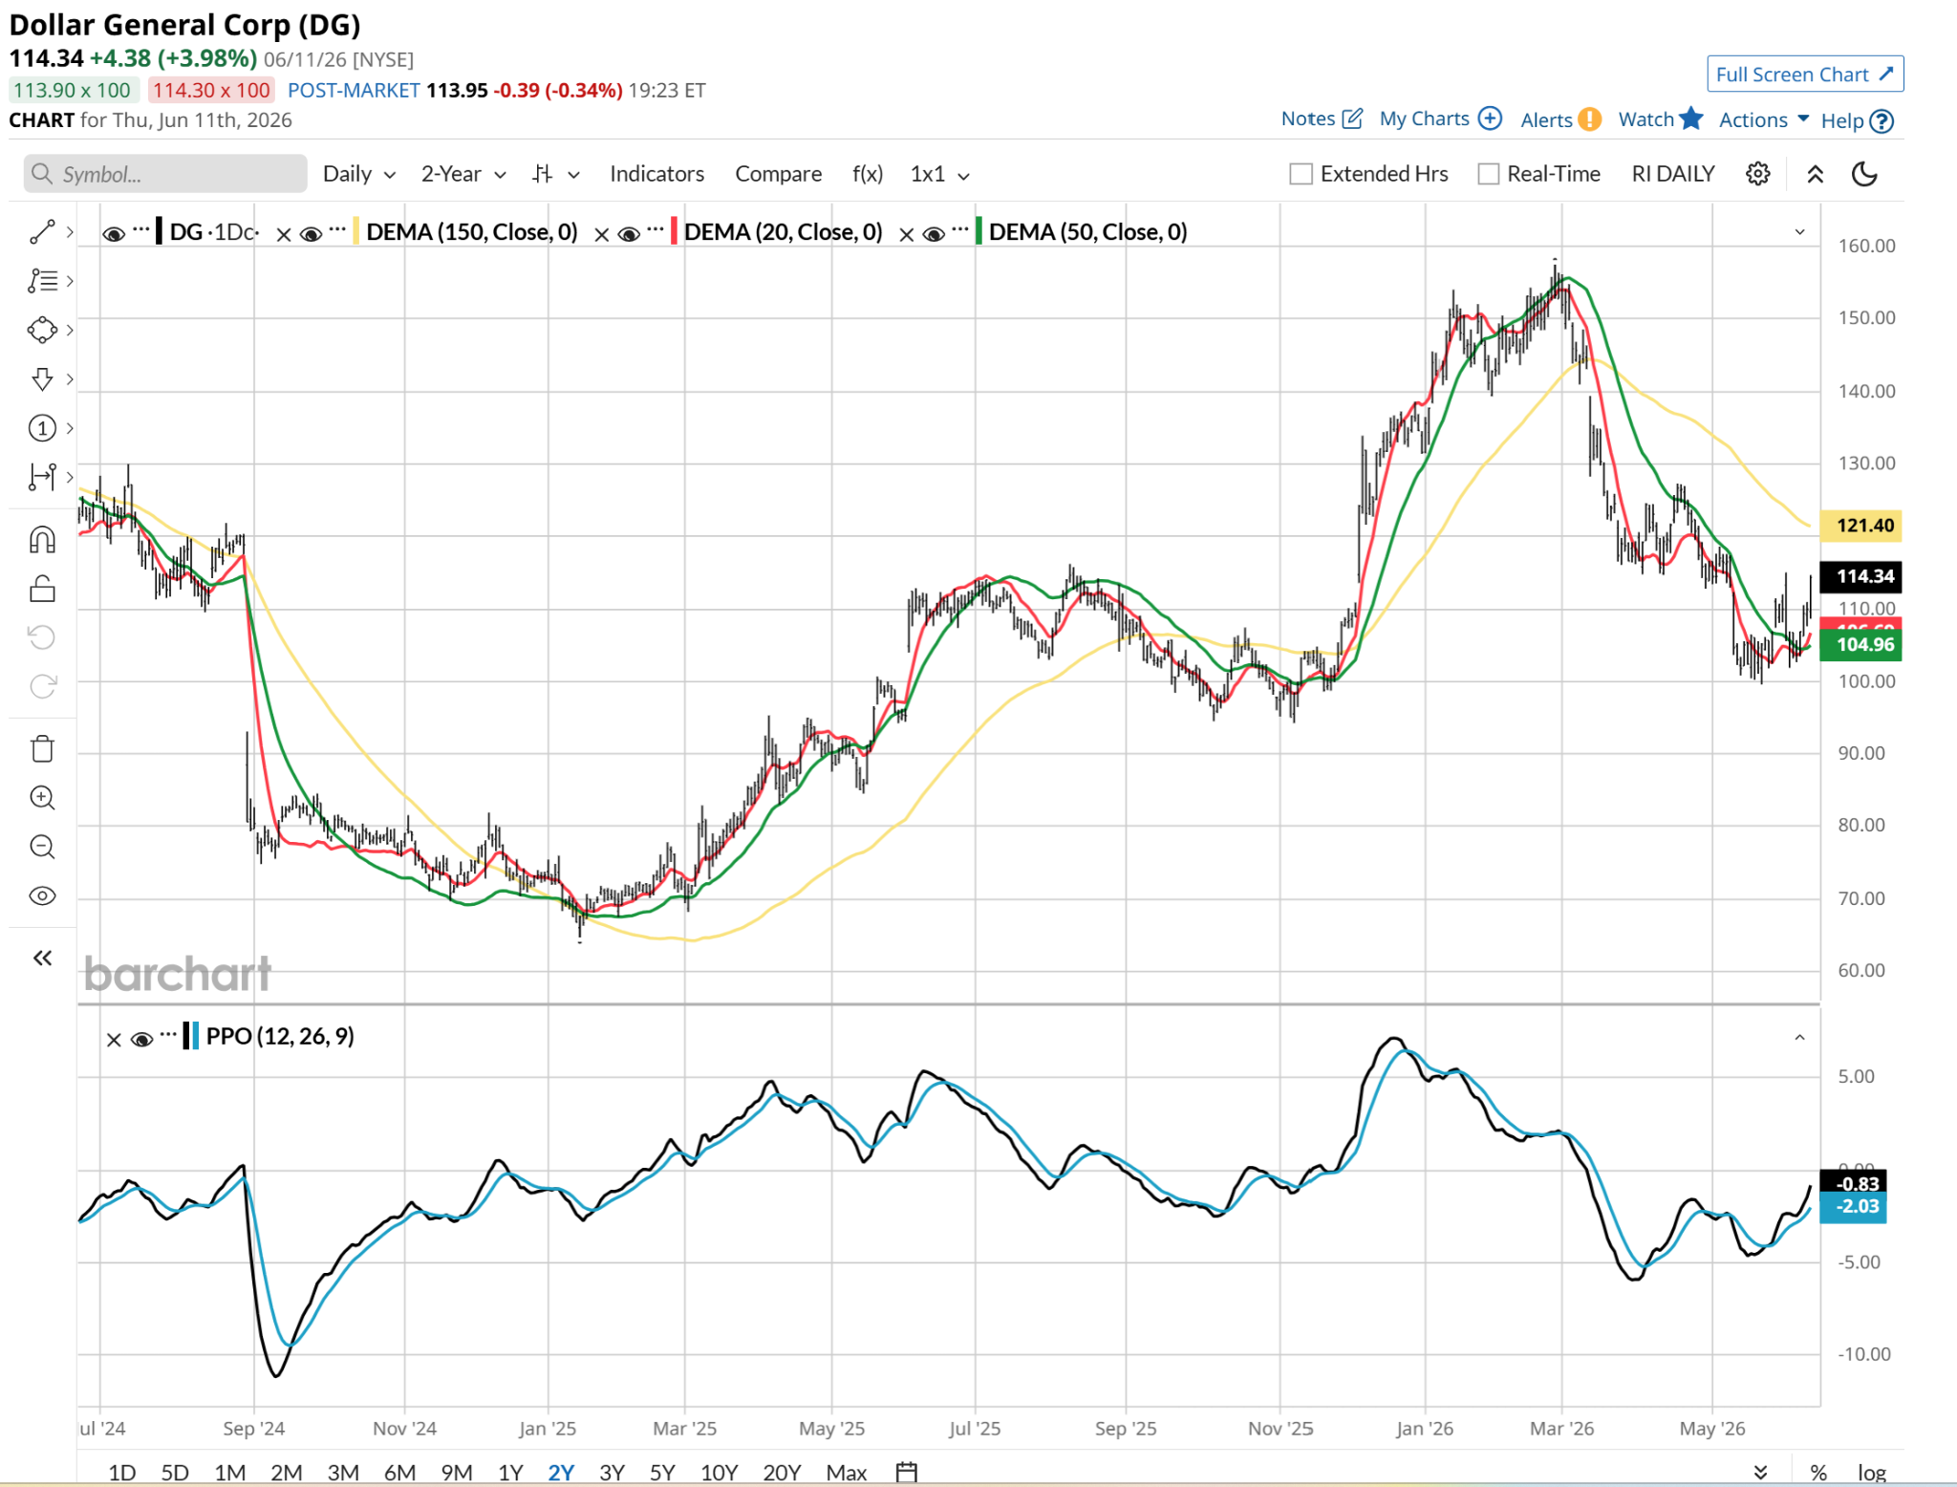Collapse the drawing tools sidebar
Image resolution: width=1957 pixels, height=1487 pixels.
pos(42,959)
